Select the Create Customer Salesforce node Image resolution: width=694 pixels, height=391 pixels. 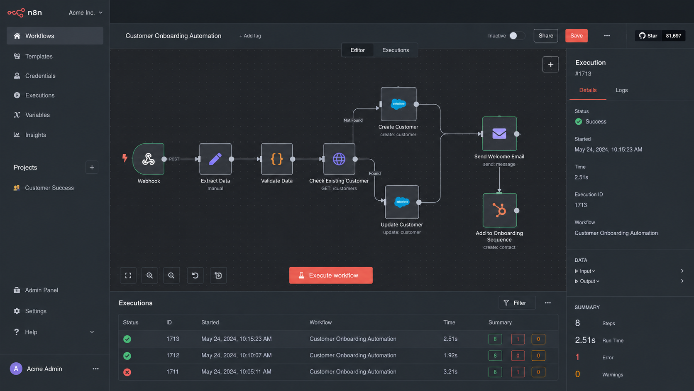click(398, 104)
